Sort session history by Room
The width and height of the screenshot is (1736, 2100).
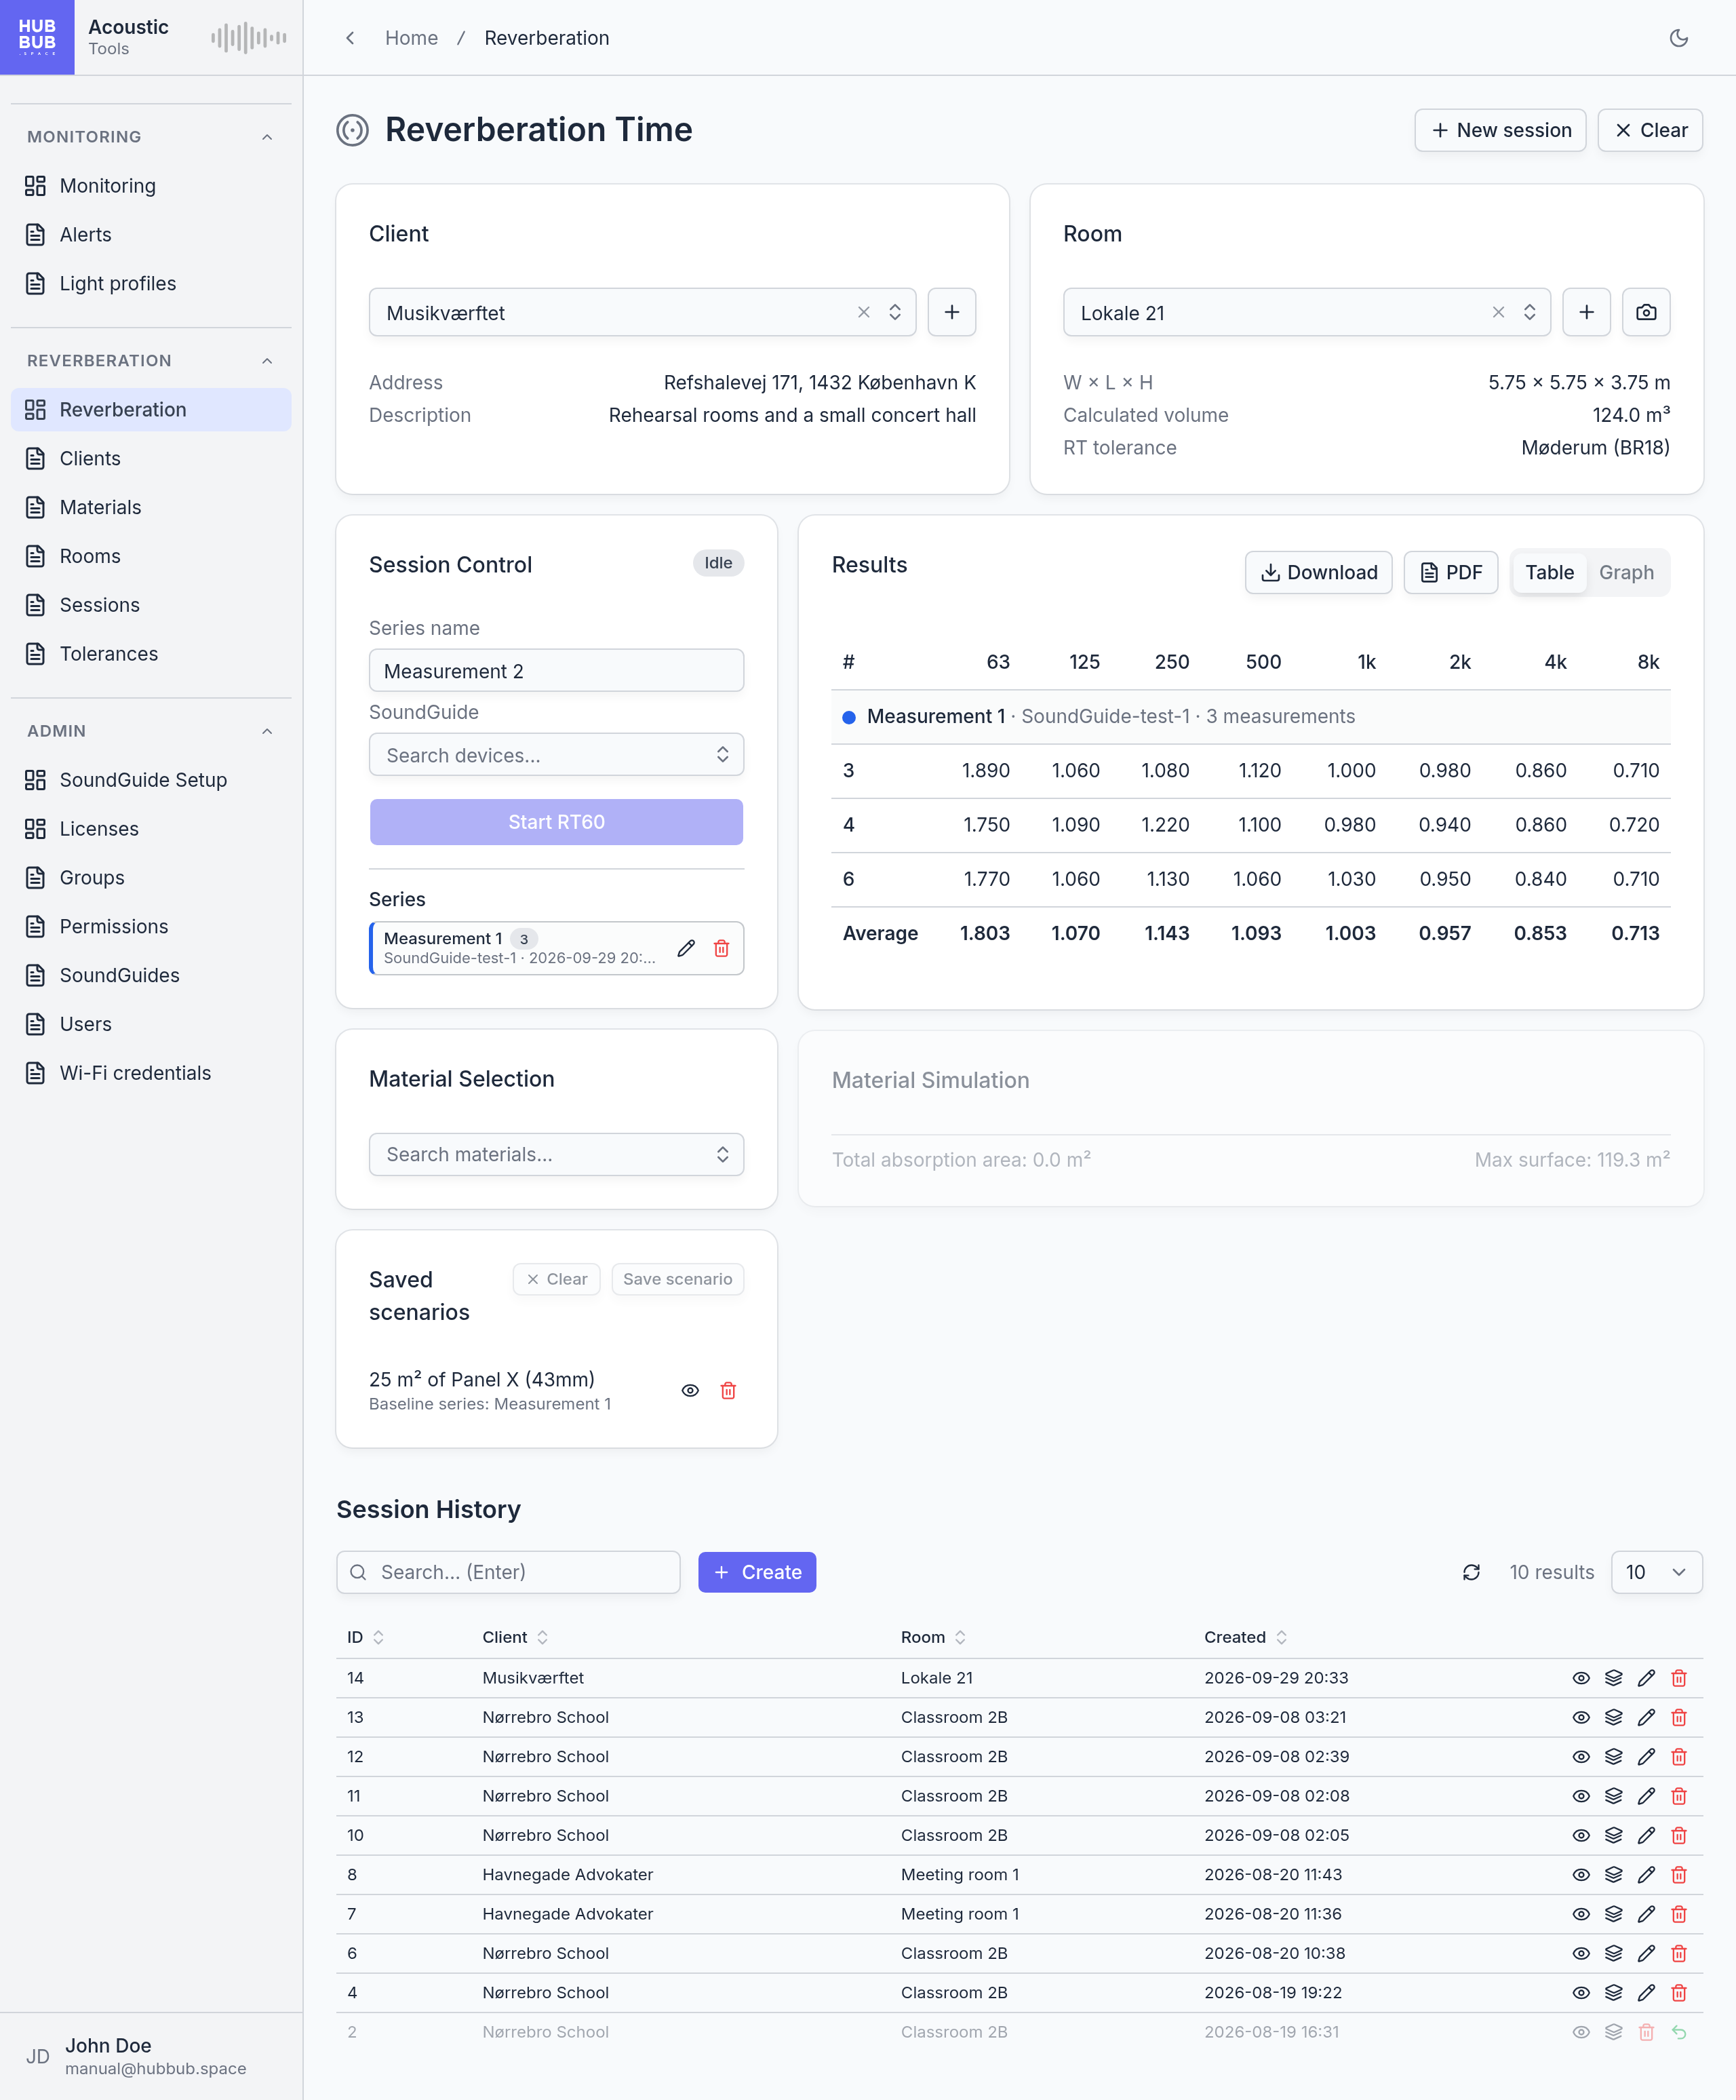tap(933, 1637)
